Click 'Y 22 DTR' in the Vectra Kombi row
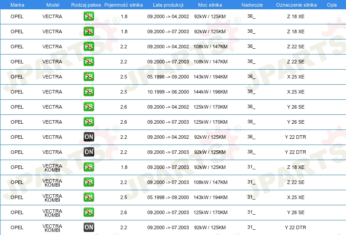Viewport: 346px width, 235px height. 296,227
